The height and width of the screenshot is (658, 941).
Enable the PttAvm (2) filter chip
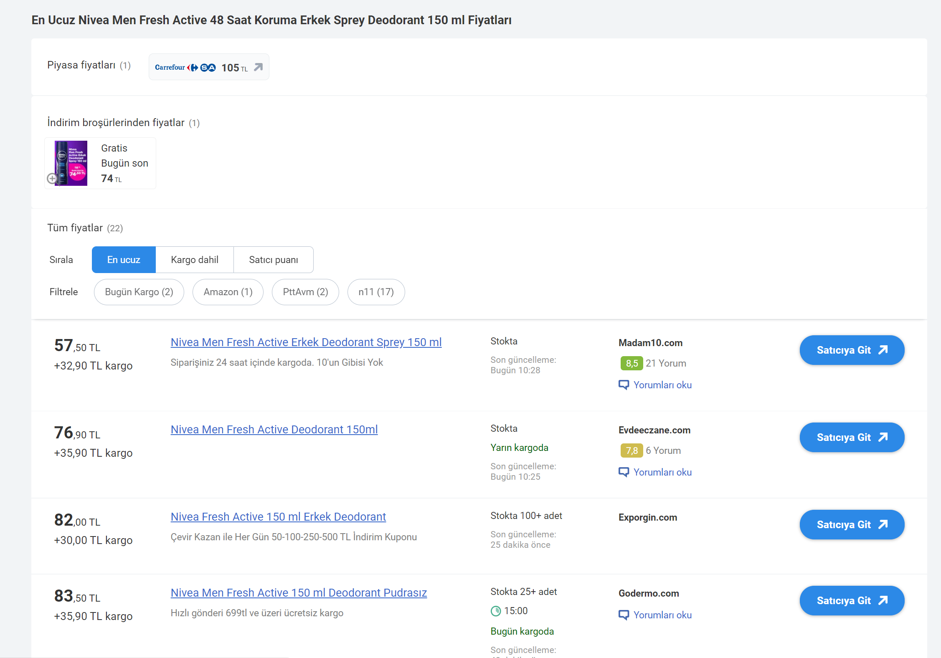[x=305, y=292]
